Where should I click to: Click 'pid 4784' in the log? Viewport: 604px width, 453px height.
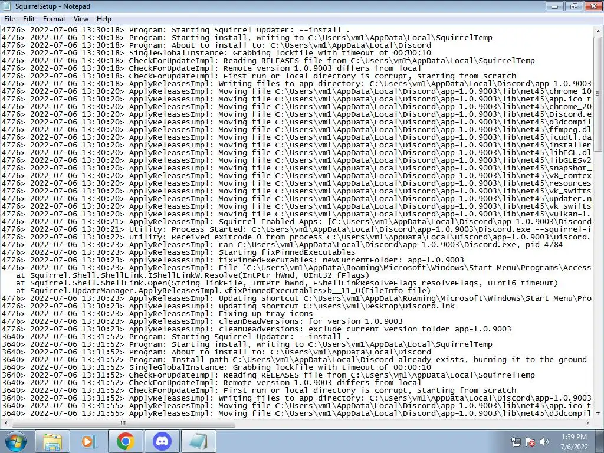point(544,245)
